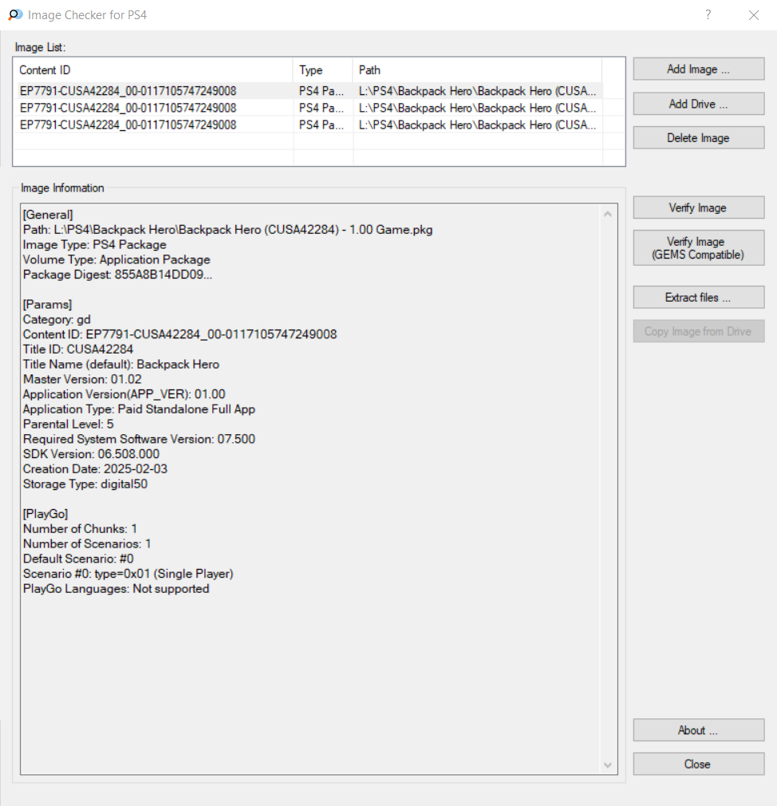Click the Add Drive button

click(x=698, y=104)
